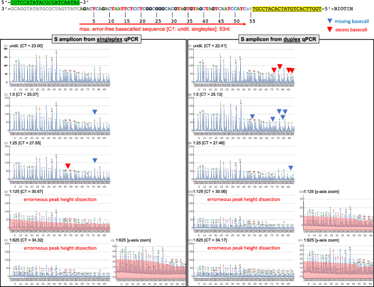This screenshot has width=374, height=287.
Task: Click the red error-free sequence arrow
Action: point(163,24)
